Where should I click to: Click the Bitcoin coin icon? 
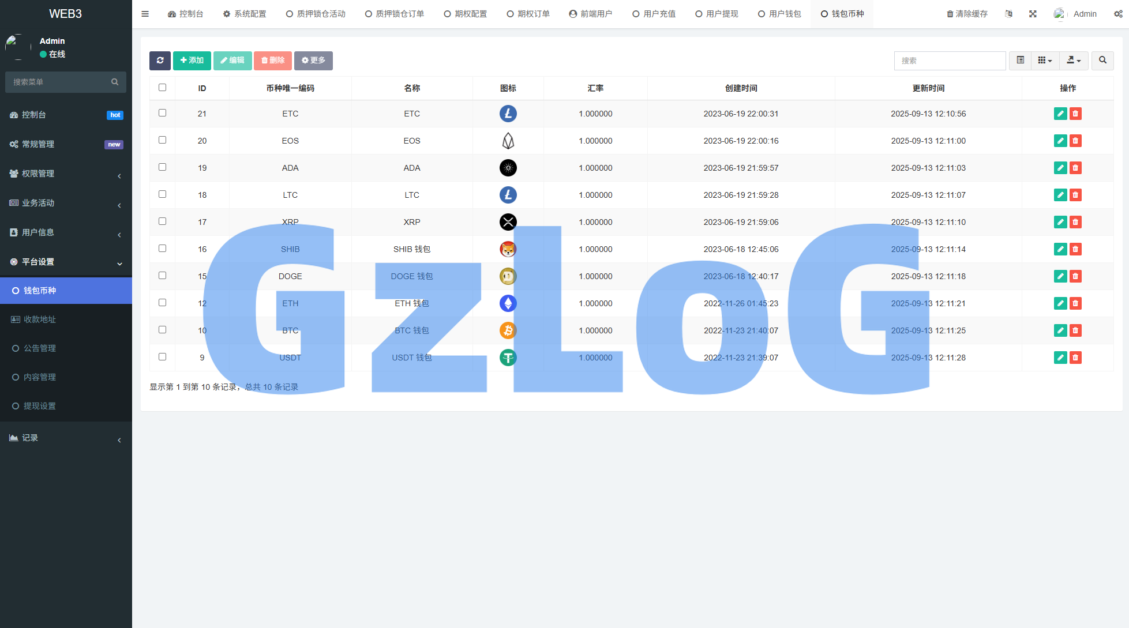[x=508, y=330]
